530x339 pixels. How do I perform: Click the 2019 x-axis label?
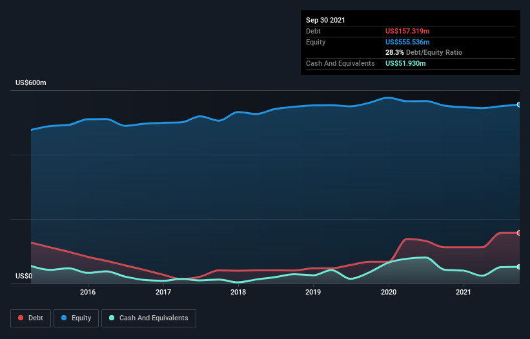(313, 292)
